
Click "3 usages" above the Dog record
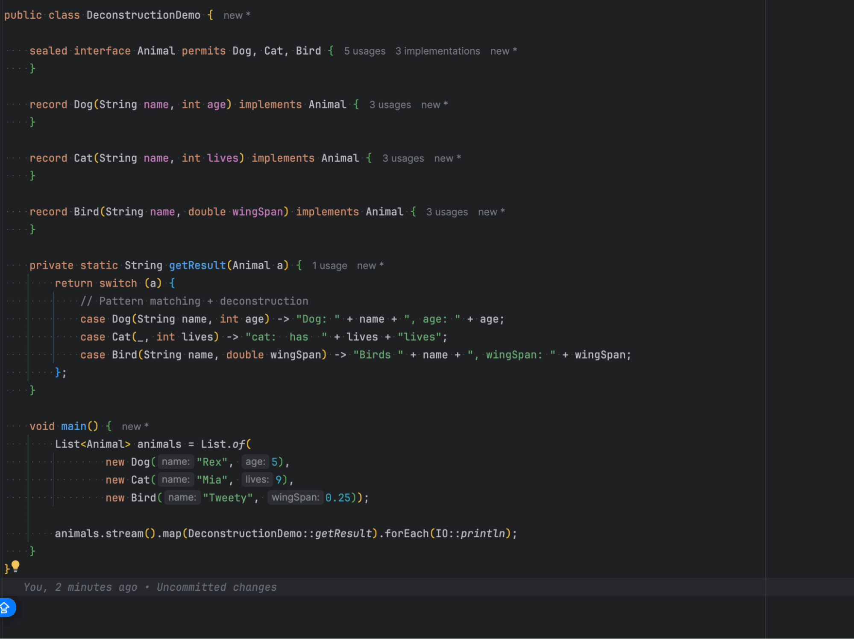390,105
